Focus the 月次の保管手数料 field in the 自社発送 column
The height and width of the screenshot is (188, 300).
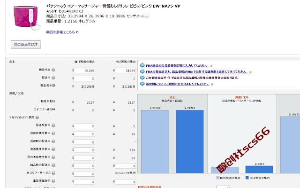click(x=84, y=158)
